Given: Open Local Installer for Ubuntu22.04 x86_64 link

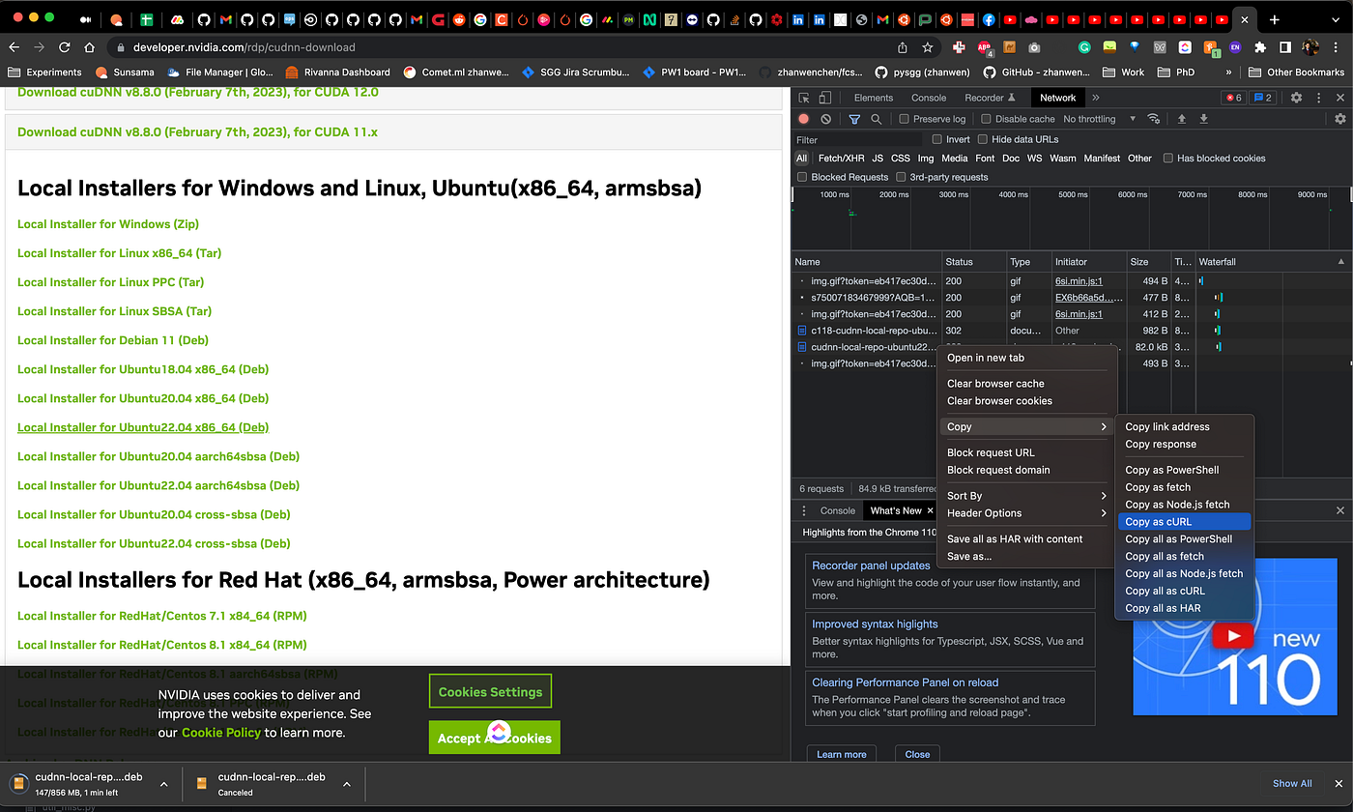Looking at the screenshot, I should [143, 427].
